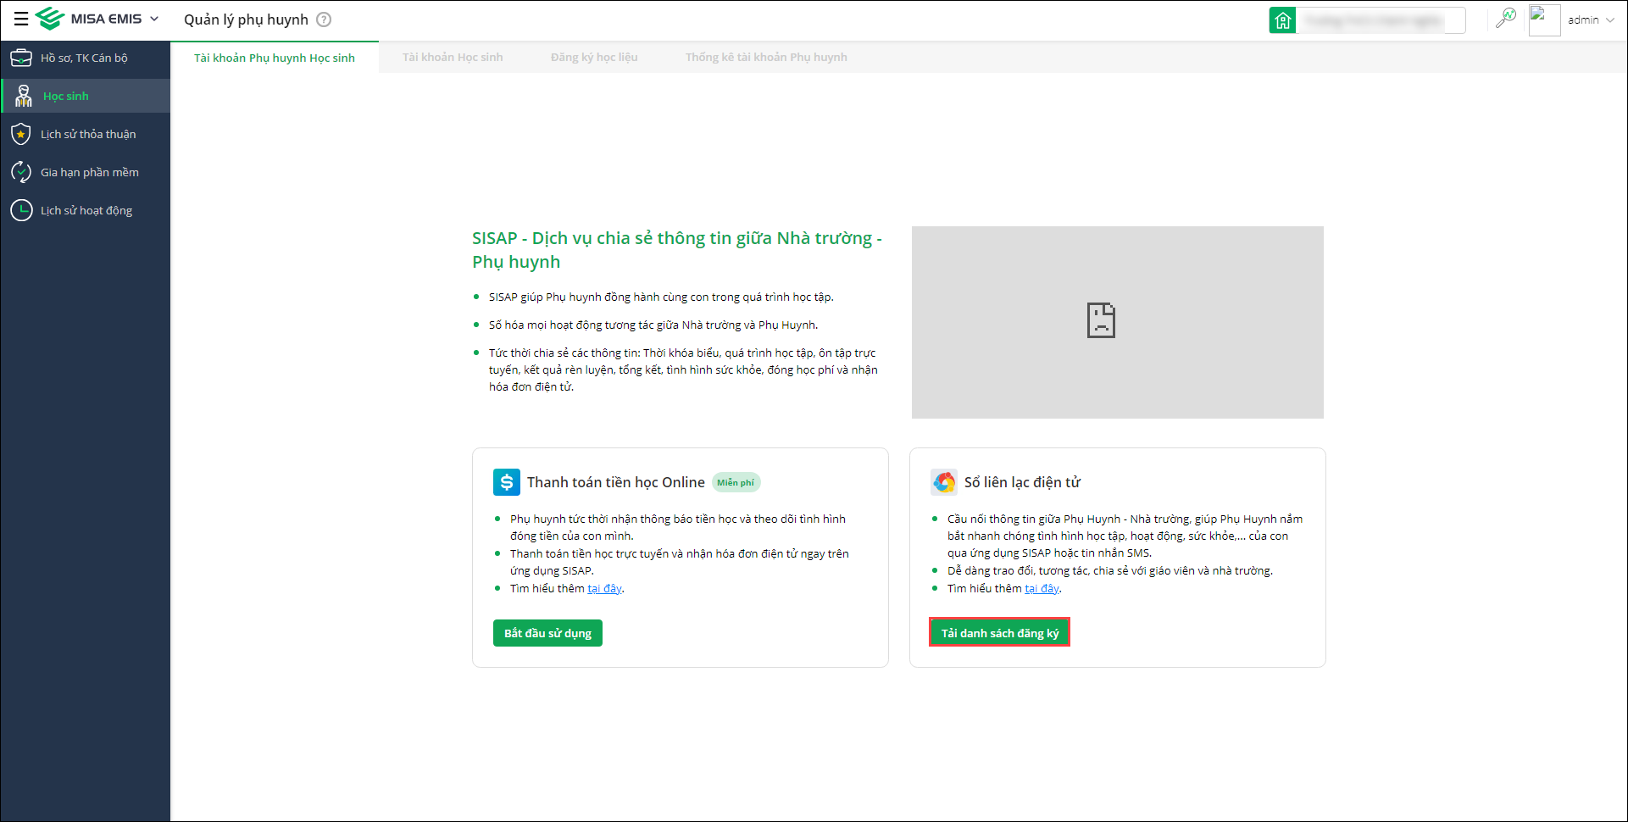The height and width of the screenshot is (822, 1628).
Task: Switch to Tài khoản Học sinh tab
Action: 453,58
